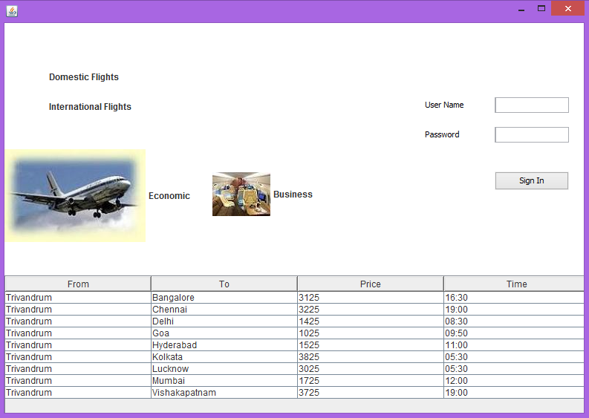Click price 1525 in Hyderabad row
The height and width of the screenshot is (418, 589).
click(x=371, y=345)
